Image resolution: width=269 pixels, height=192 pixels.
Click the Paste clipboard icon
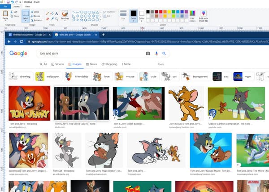tap(5, 13)
